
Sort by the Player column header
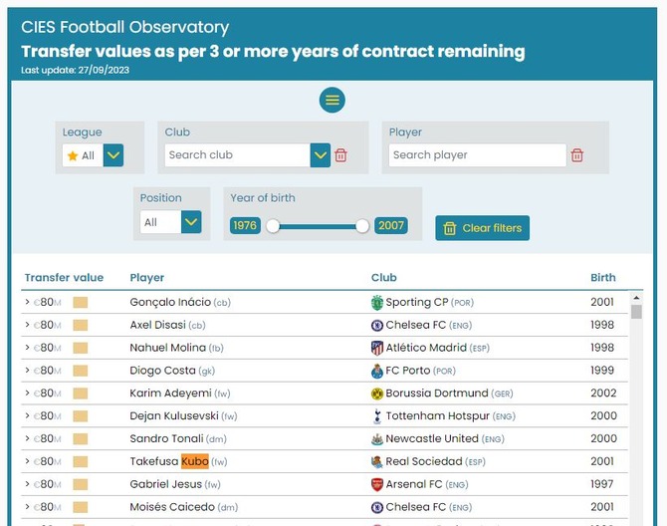click(x=146, y=278)
